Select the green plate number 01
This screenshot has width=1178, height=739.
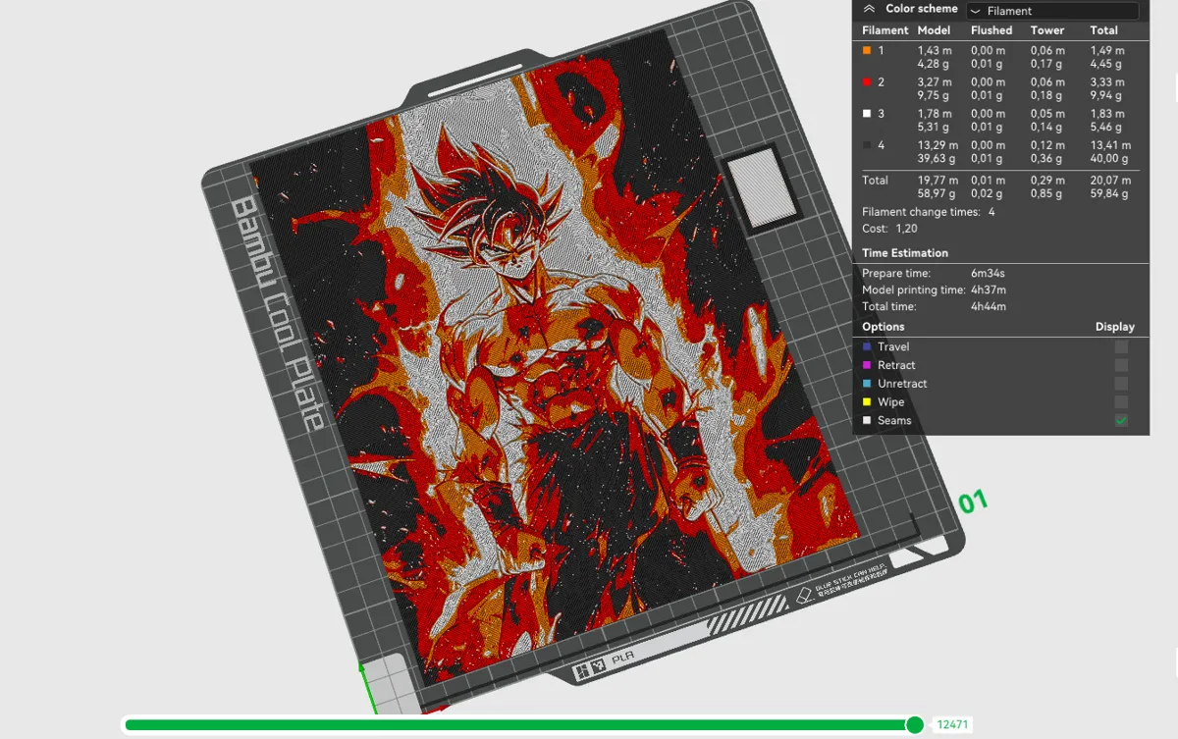click(x=973, y=501)
